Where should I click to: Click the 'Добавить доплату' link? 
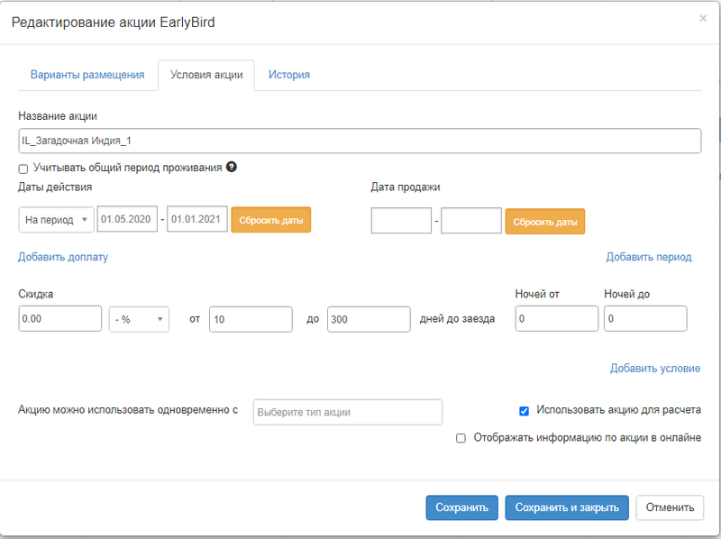point(63,257)
